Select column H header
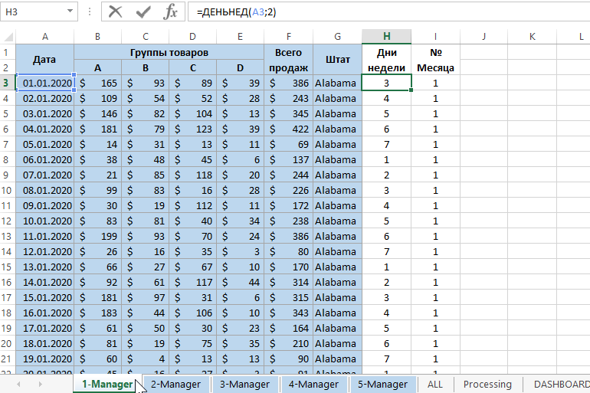 click(386, 37)
